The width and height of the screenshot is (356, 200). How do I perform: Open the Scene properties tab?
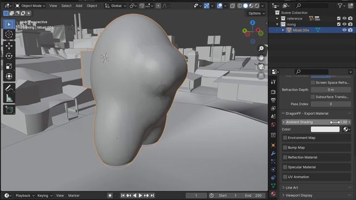click(273, 116)
